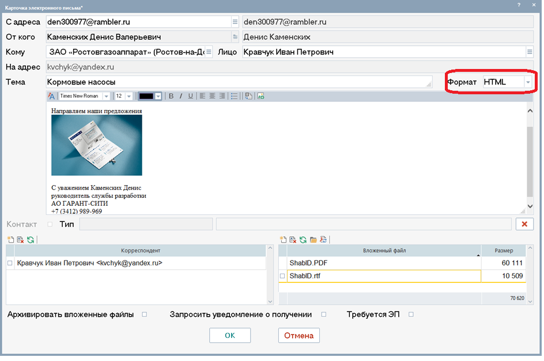Toggle bold formatting
The image size is (544, 361).
[x=171, y=96]
